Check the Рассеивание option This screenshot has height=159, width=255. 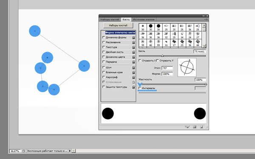click(x=104, y=42)
